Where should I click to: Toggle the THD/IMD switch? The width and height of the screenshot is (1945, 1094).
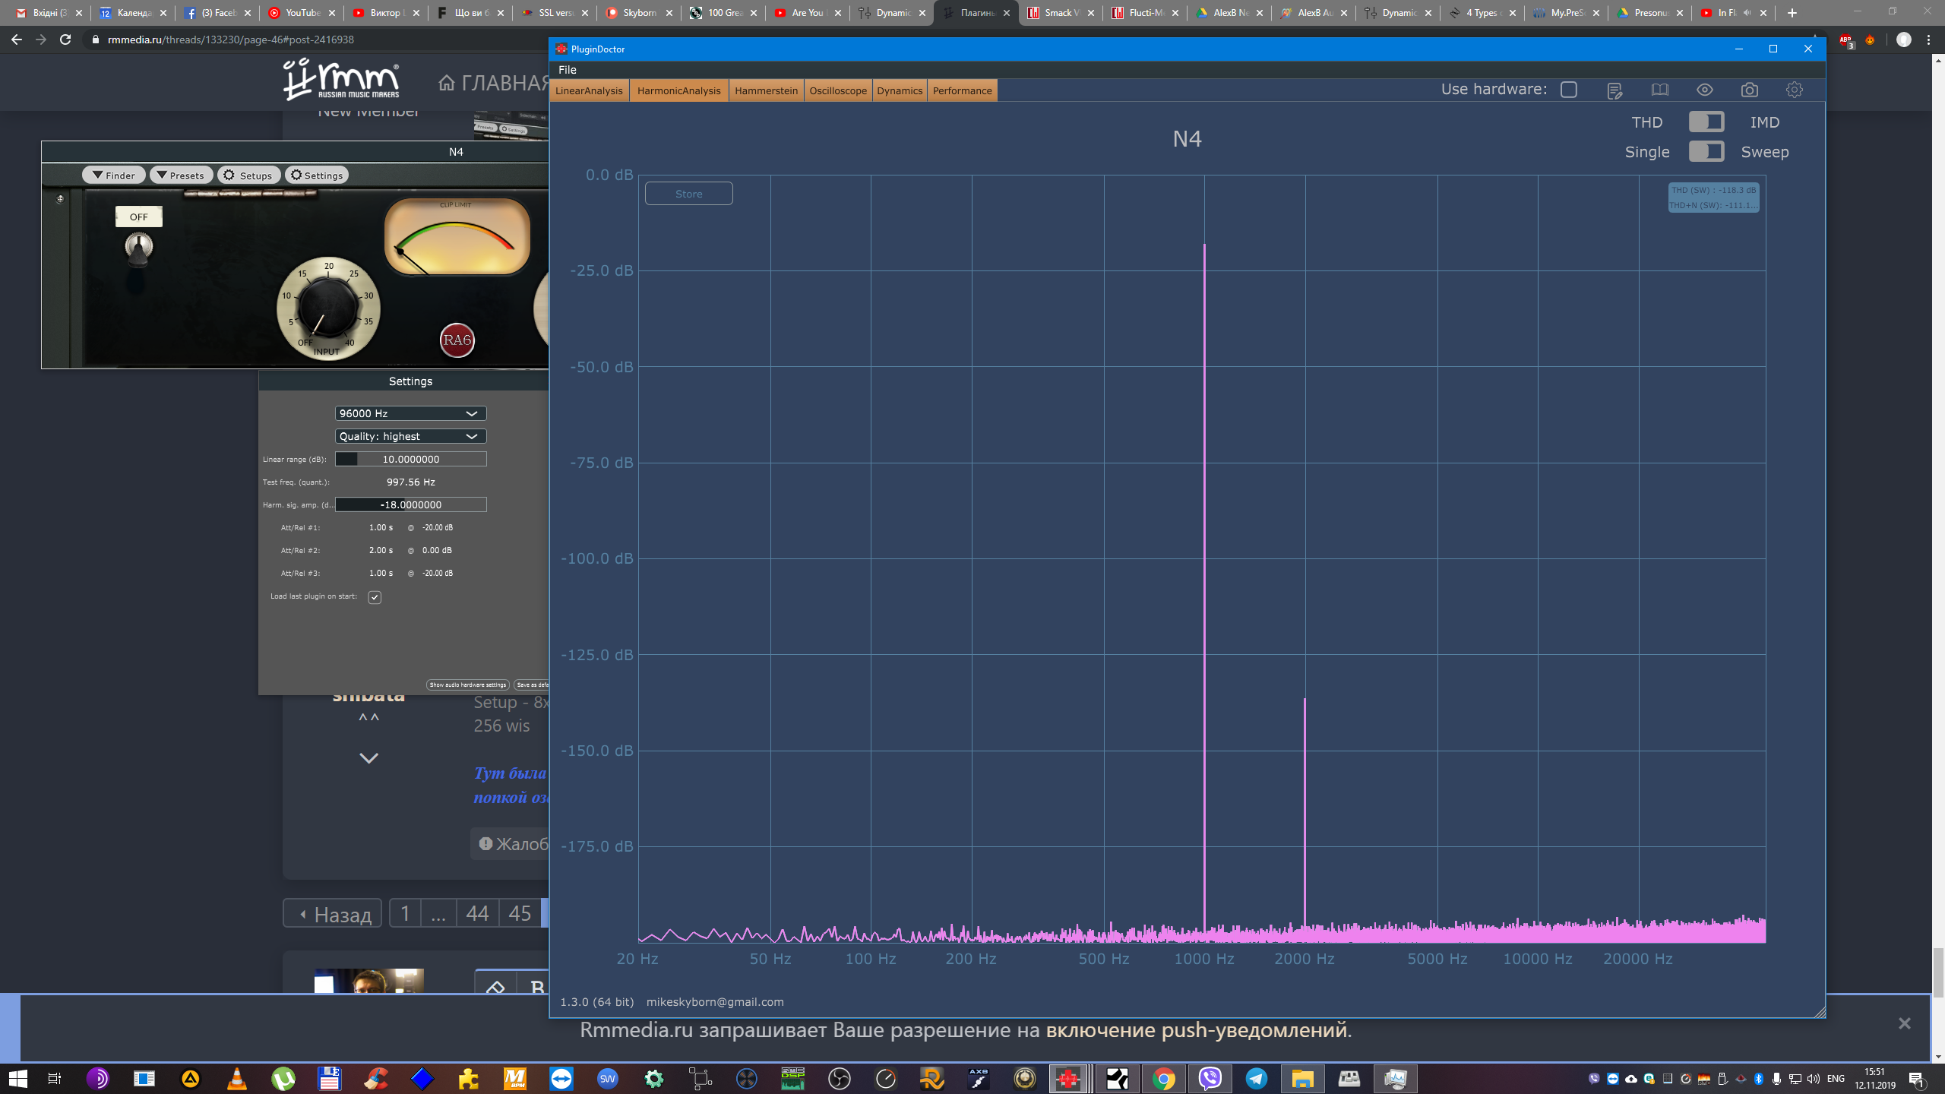coord(1706,122)
